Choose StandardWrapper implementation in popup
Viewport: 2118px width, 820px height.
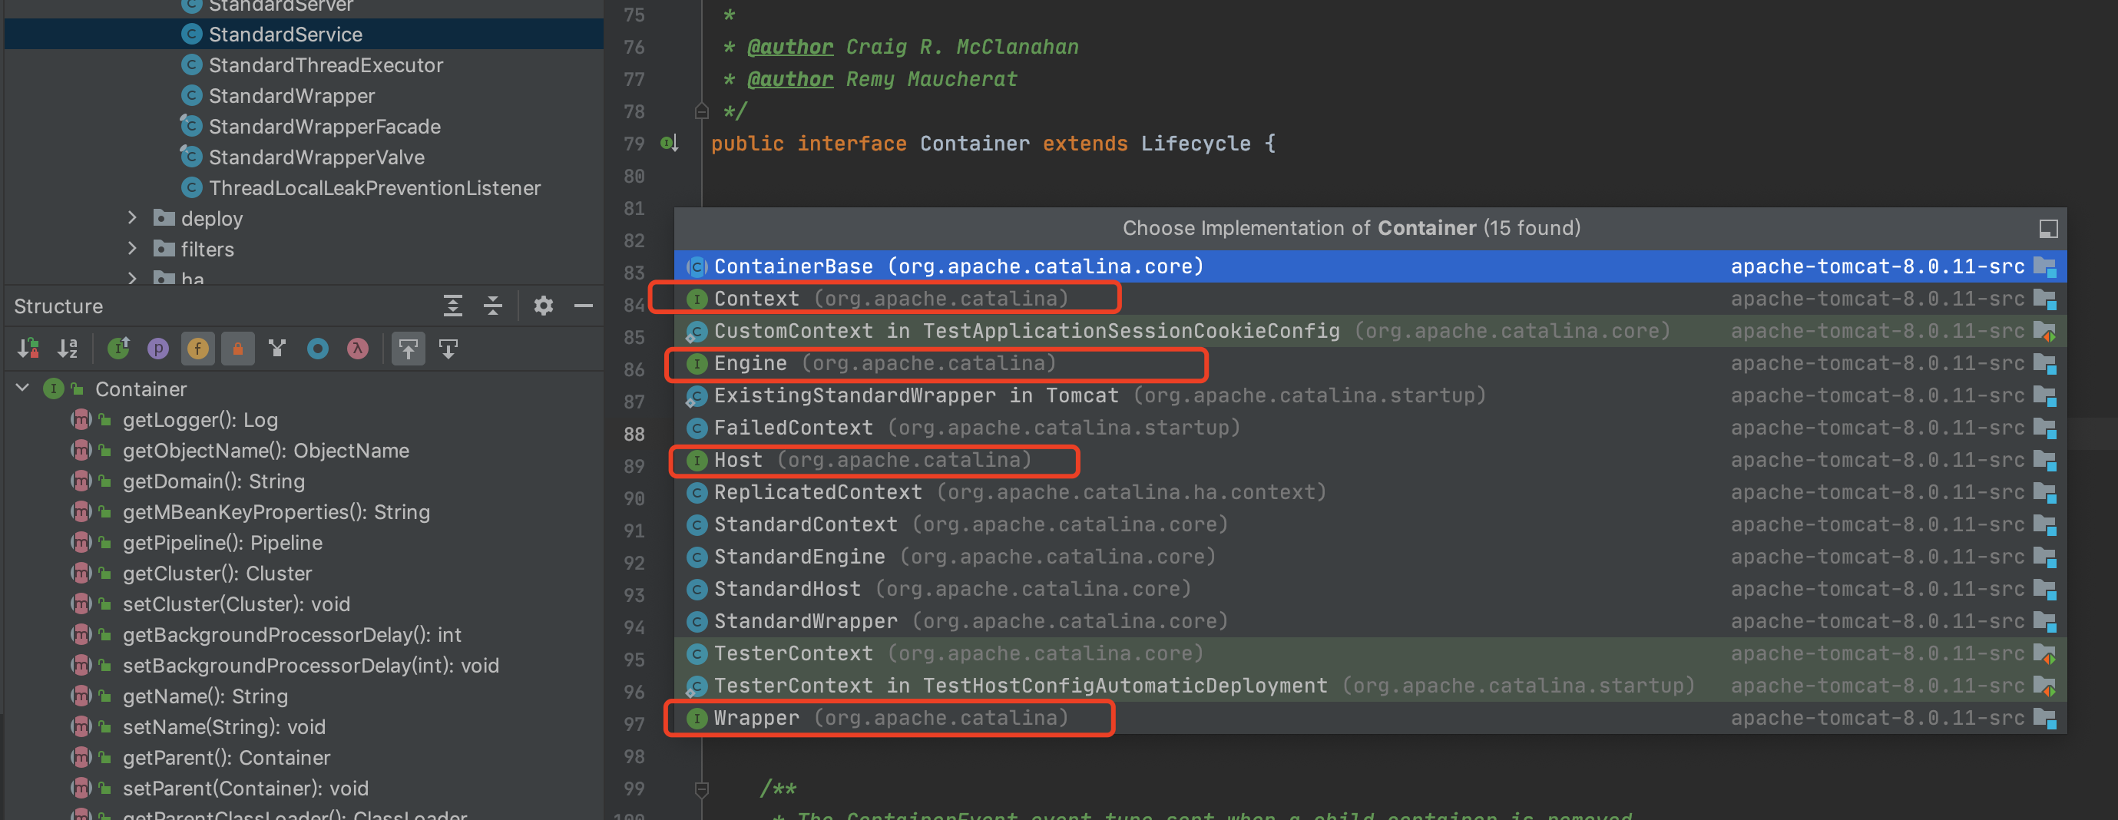(1370, 621)
